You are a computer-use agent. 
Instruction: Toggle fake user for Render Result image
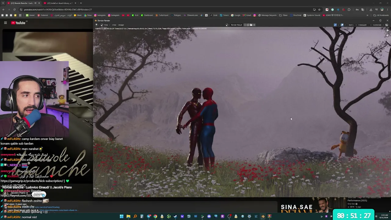[x=245, y=25]
